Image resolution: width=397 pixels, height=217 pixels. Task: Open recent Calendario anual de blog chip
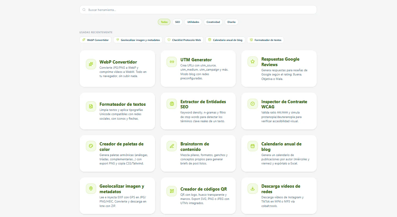pyautogui.click(x=225, y=40)
